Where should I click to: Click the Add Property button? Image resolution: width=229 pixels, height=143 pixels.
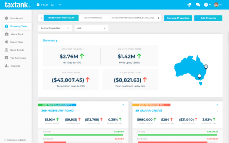point(208,18)
